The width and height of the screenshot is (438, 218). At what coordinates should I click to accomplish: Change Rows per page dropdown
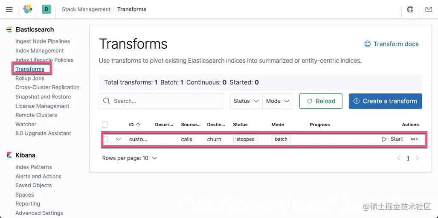tap(130, 158)
